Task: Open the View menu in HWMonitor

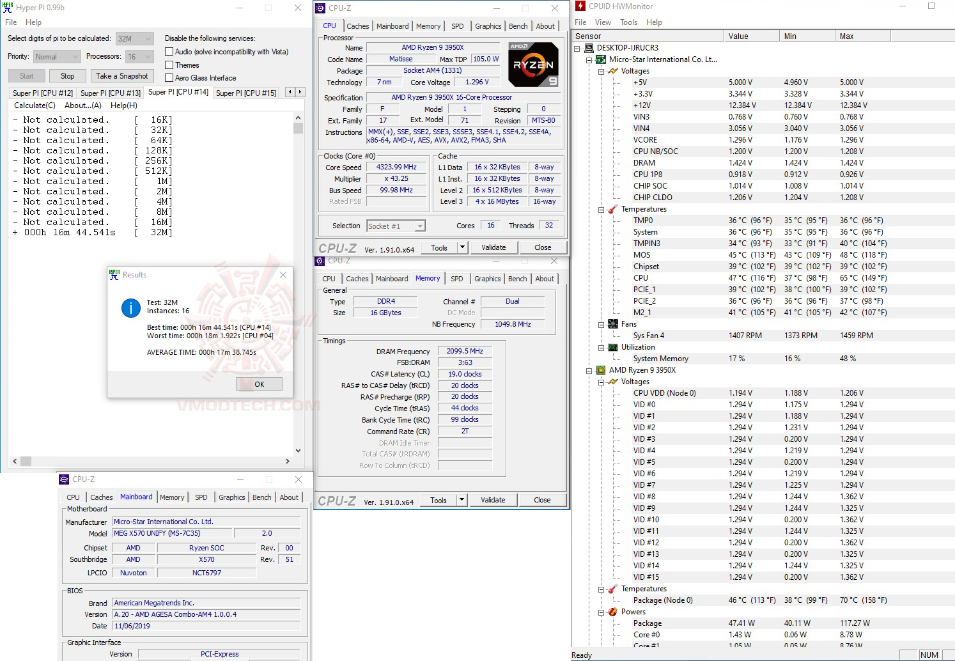Action: [x=603, y=22]
